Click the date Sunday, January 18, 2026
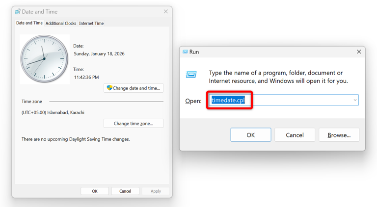377x207 pixels. (99, 54)
